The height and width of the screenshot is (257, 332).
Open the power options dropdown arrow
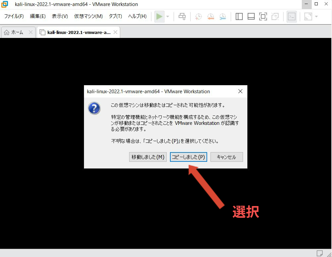pyautogui.click(x=167, y=17)
